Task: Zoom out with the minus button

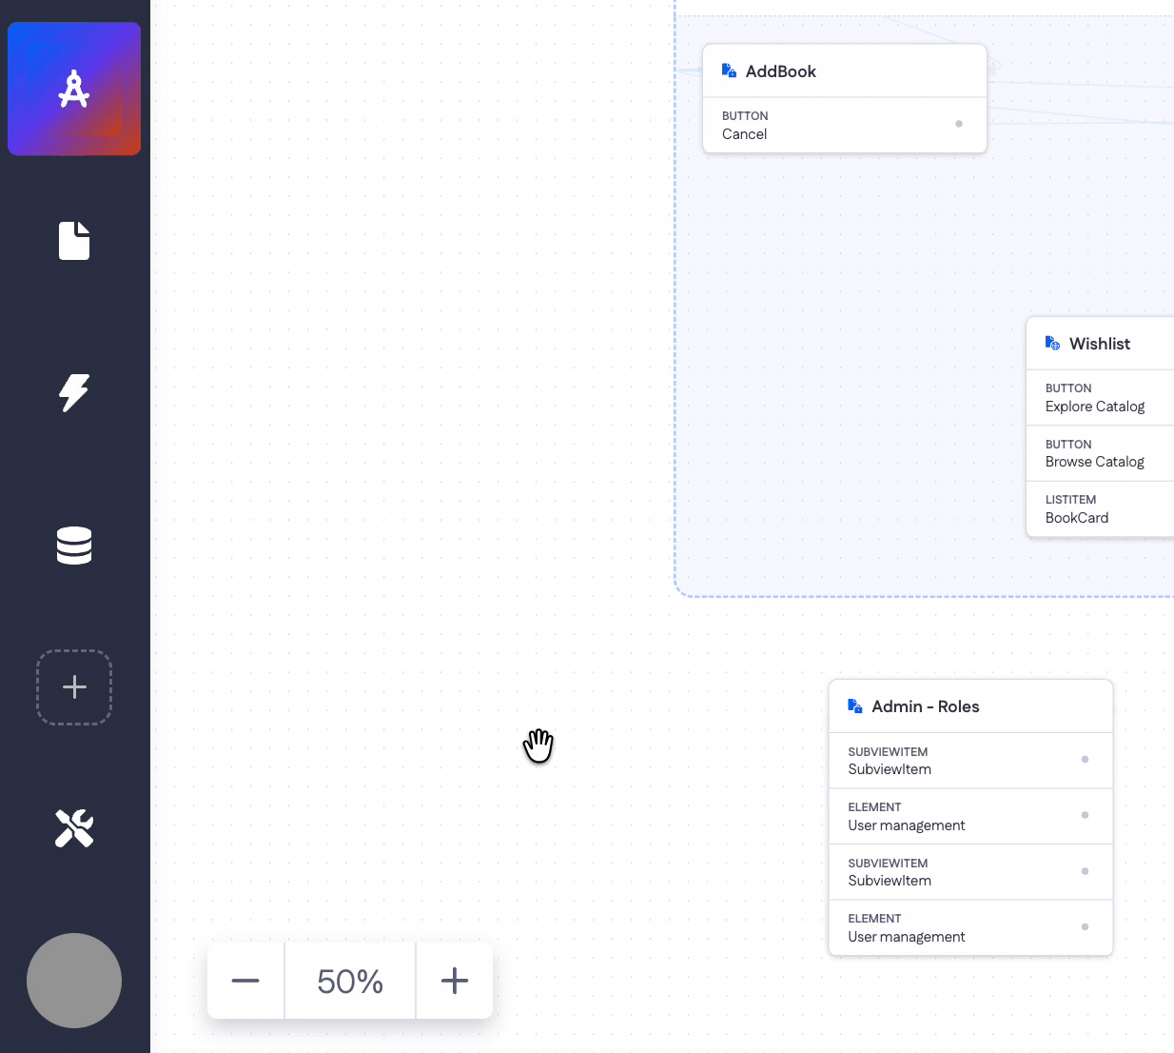Action: (245, 981)
